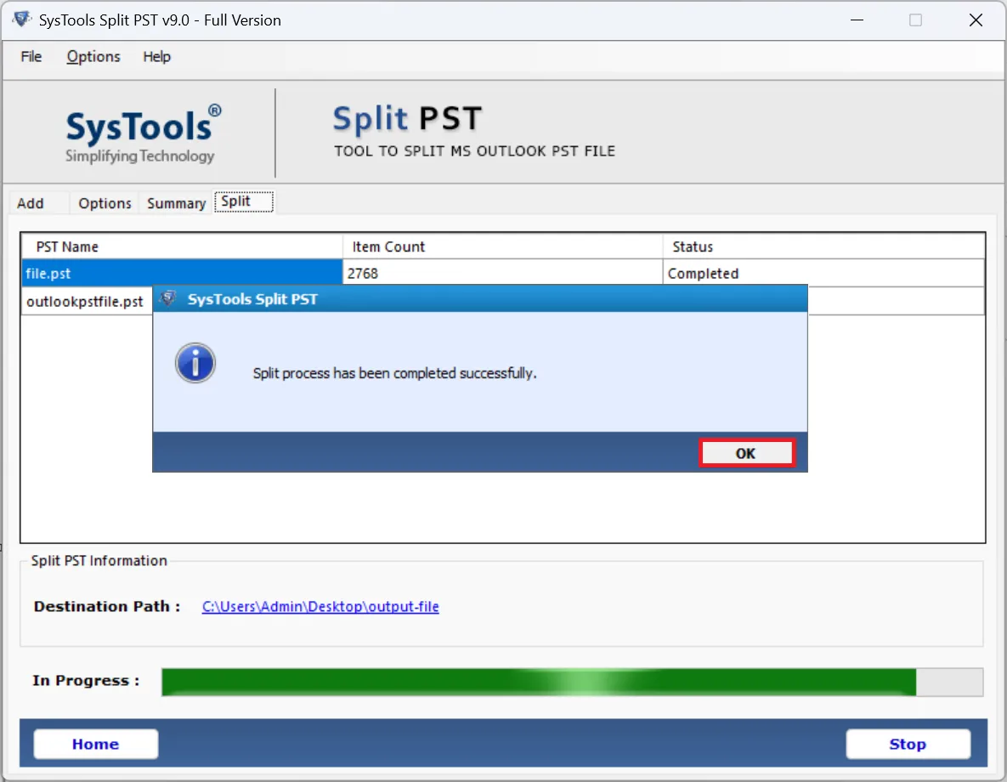Image resolution: width=1007 pixels, height=782 pixels.
Task: Click the Completed status cell
Action: coord(823,273)
